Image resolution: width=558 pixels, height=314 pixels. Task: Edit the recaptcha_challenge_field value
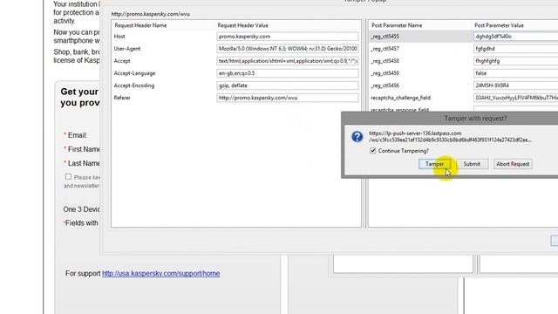515,98
